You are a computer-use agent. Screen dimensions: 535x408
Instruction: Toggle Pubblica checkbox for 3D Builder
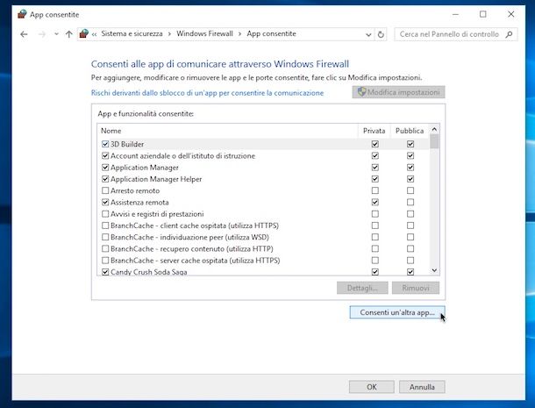(410, 144)
